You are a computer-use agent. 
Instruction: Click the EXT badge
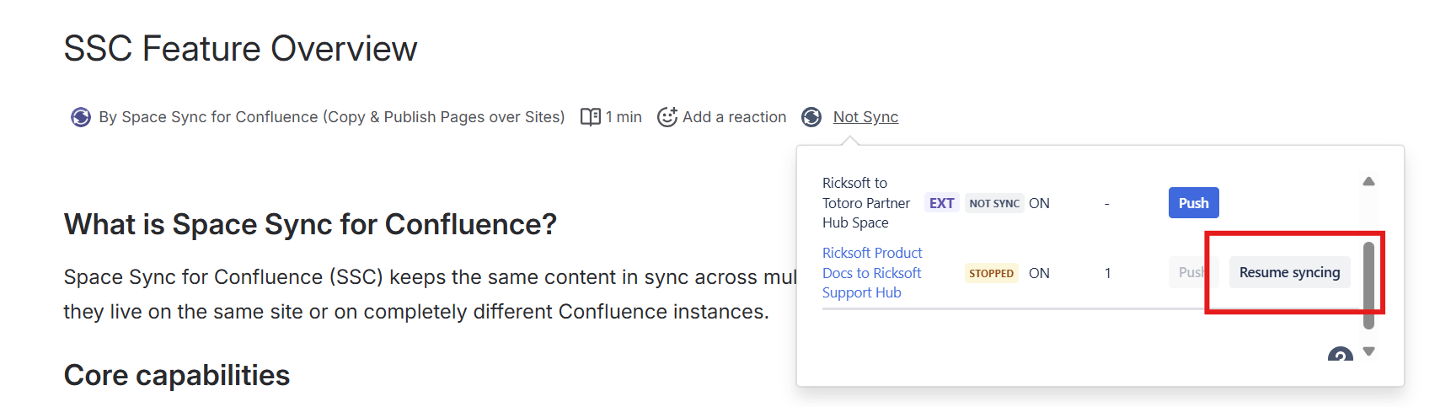point(941,203)
